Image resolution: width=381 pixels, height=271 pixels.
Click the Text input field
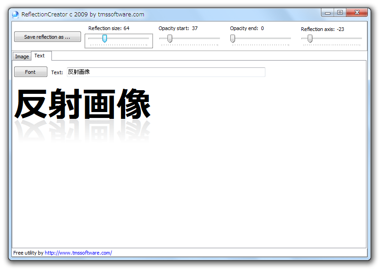(x=166, y=72)
